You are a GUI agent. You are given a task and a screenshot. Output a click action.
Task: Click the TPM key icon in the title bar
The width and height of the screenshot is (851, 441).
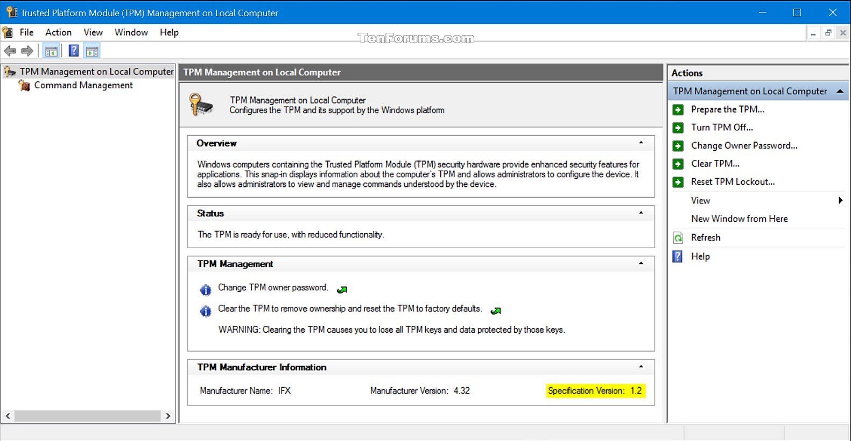pyautogui.click(x=11, y=12)
